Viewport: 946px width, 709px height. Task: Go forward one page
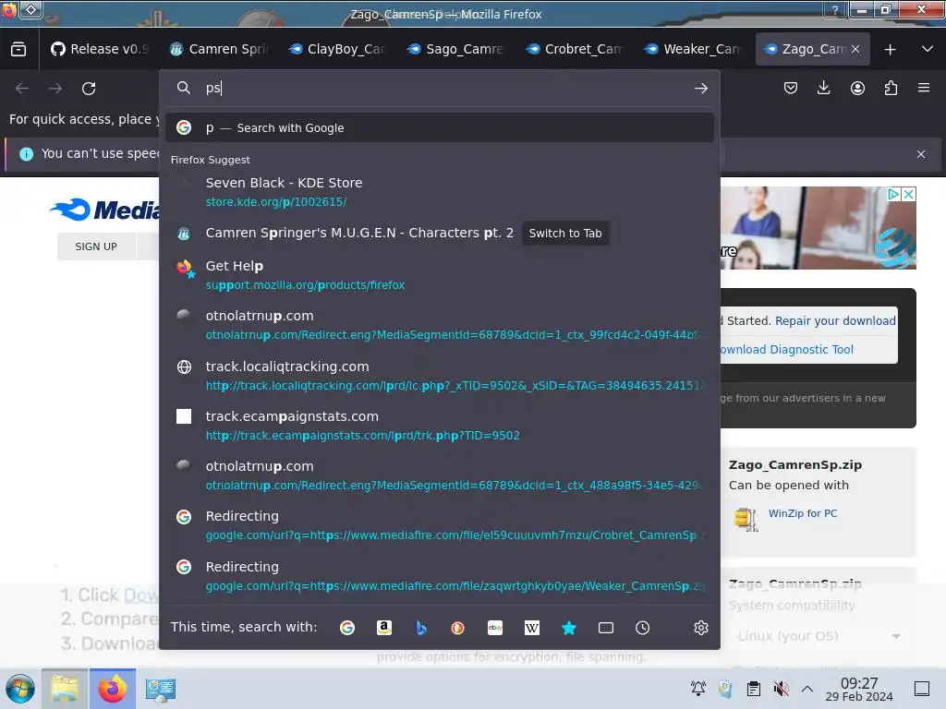click(x=55, y=89)
